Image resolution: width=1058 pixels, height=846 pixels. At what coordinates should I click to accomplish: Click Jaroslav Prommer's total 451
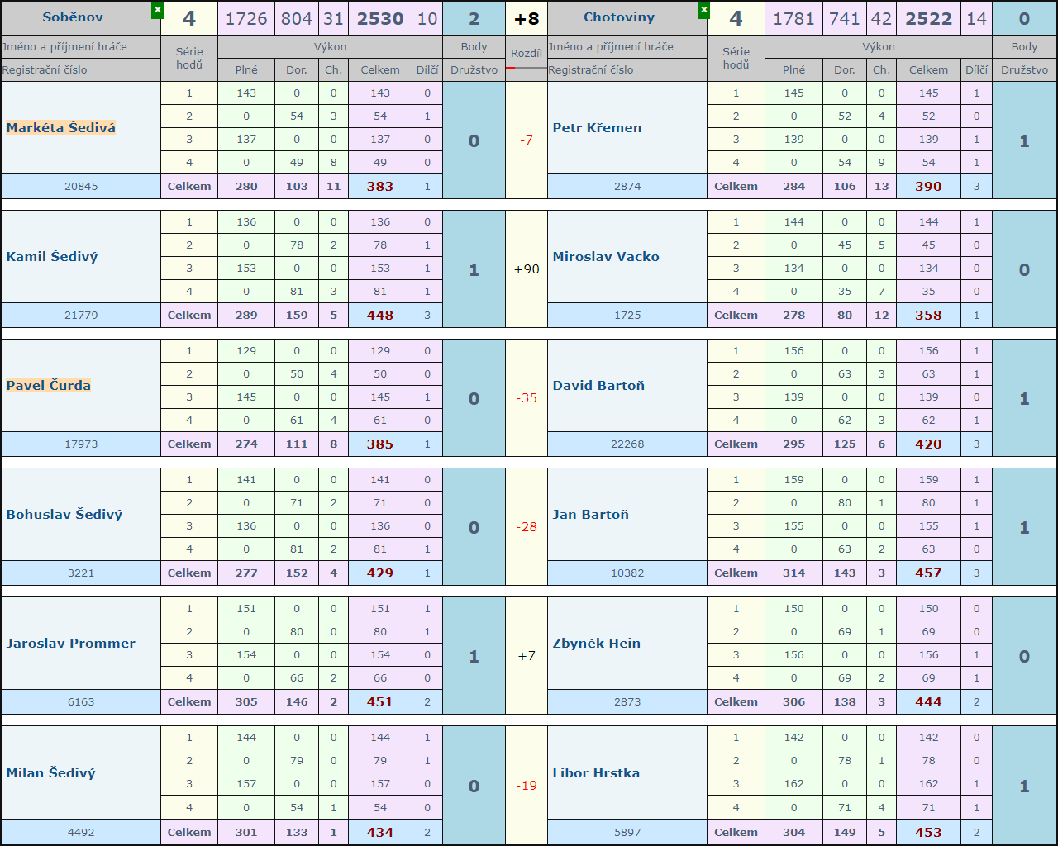380,701
